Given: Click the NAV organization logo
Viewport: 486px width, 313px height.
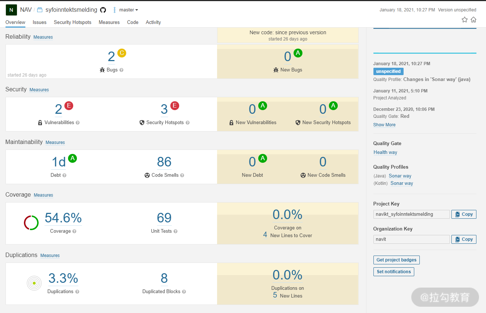Looking at the screenshot, I should point(11,10).
